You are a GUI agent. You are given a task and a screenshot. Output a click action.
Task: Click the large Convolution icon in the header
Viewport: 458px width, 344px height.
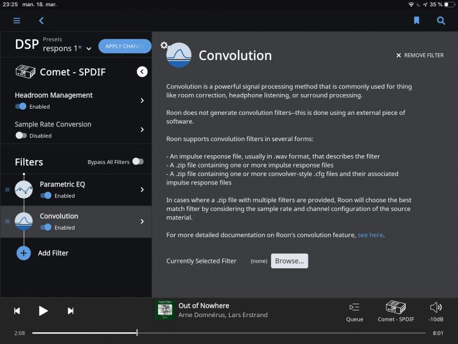179,55
